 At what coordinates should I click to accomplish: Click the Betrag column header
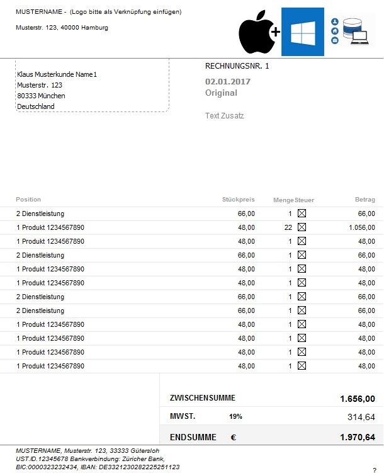tap(365, 200)
